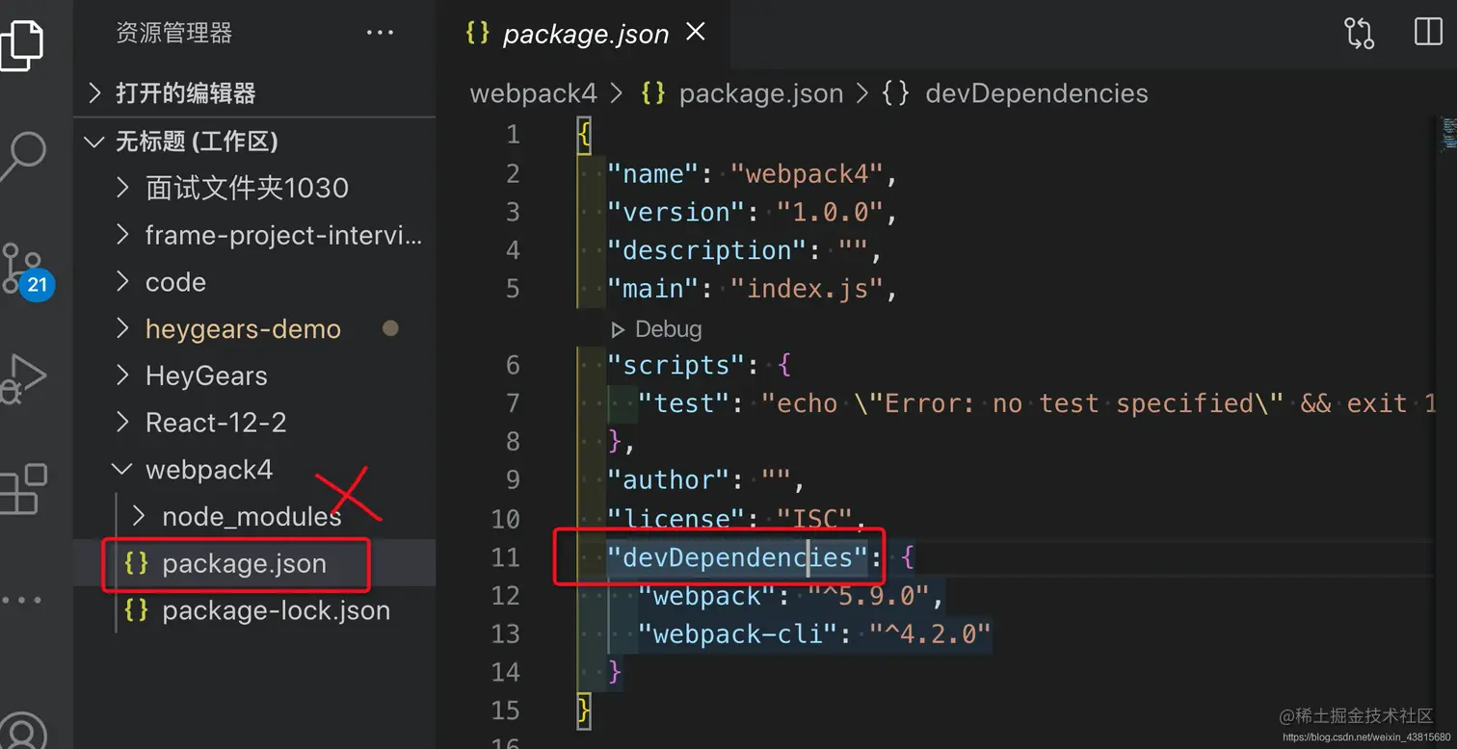Click the "version" key on line 3
This screenshot has width=1457, height=749.
click(x=676, y=213)
